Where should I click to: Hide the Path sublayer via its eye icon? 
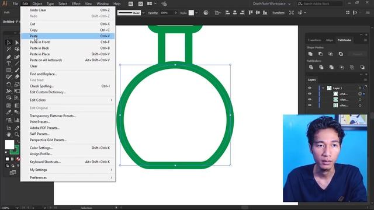point(310,94)
